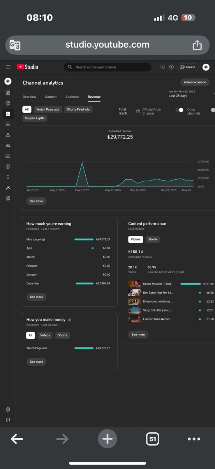Click the YouTube Studio logo
This screenshot has height=469, width=215.
pos(27,67)
